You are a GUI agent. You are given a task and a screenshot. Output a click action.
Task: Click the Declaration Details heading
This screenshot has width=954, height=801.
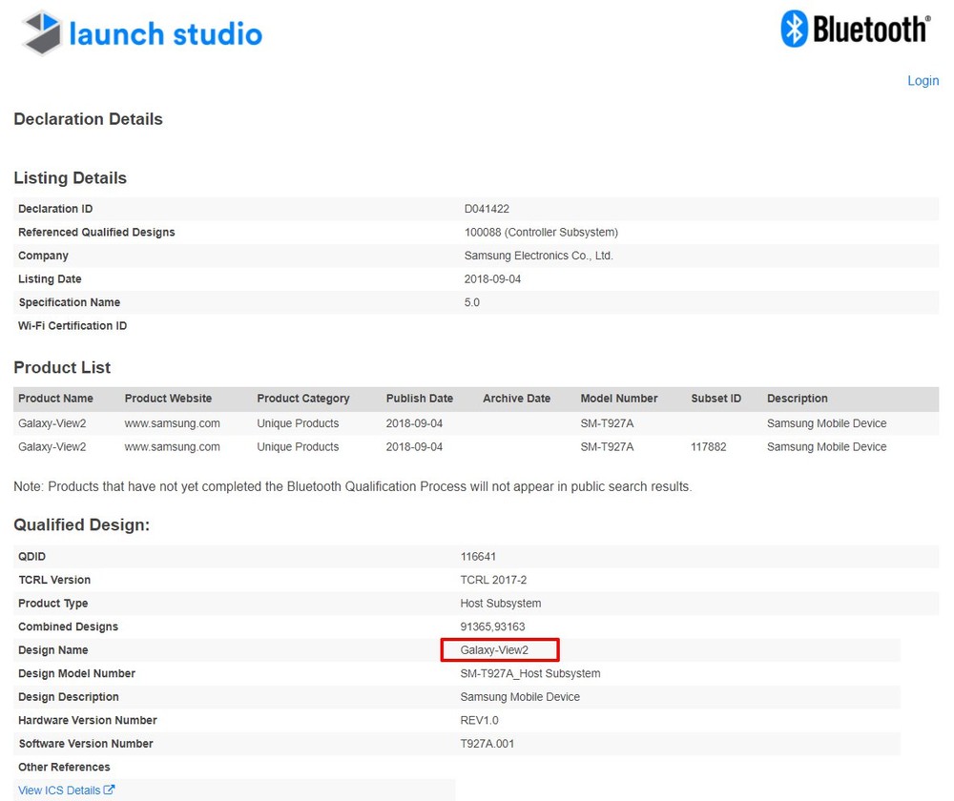pos(88,119)
